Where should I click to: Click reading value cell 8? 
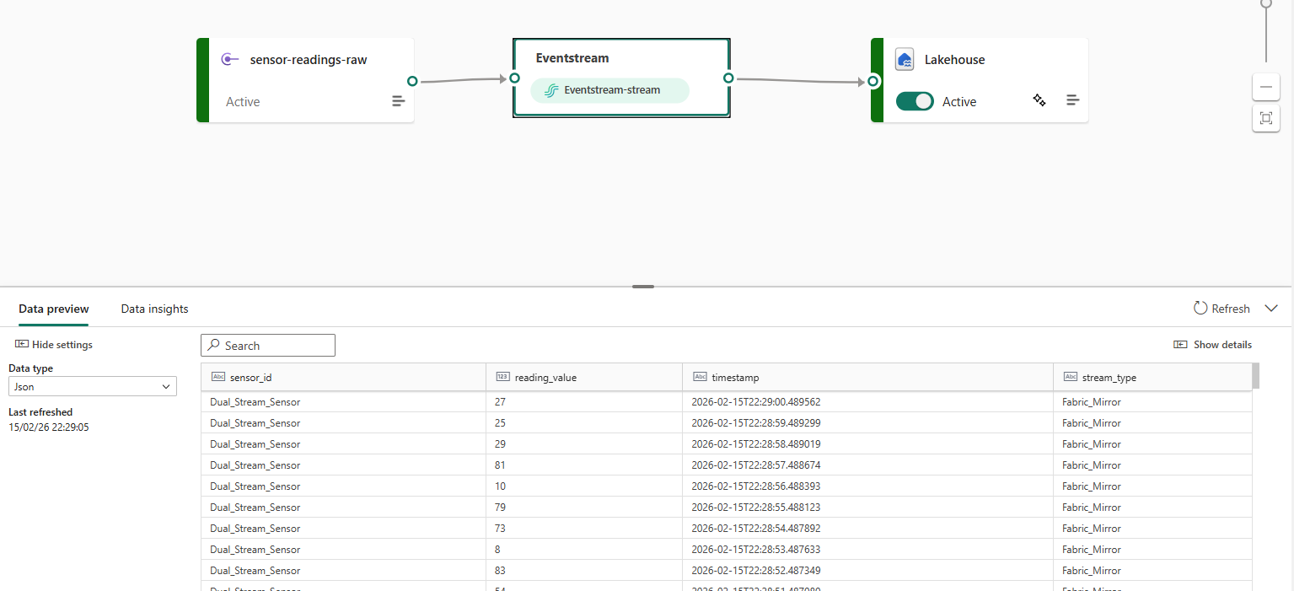(584, 550)
